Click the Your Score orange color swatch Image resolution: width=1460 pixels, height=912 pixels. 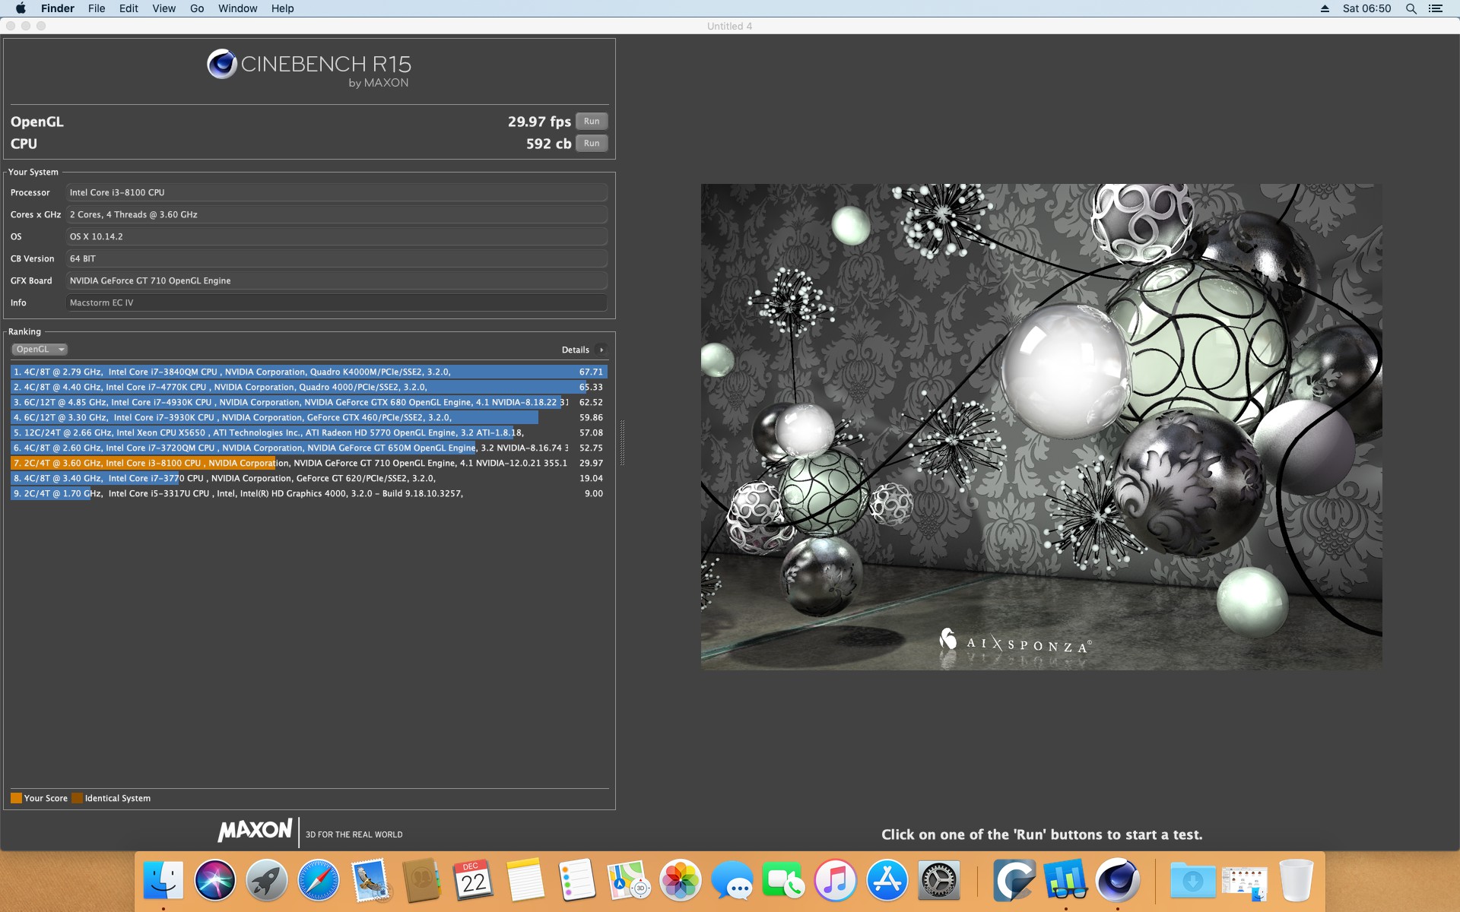16,798
